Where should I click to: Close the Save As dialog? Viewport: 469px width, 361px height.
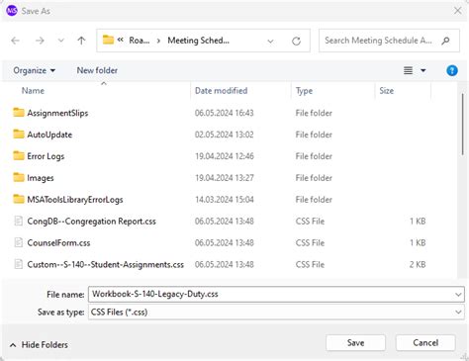(458, 11)
